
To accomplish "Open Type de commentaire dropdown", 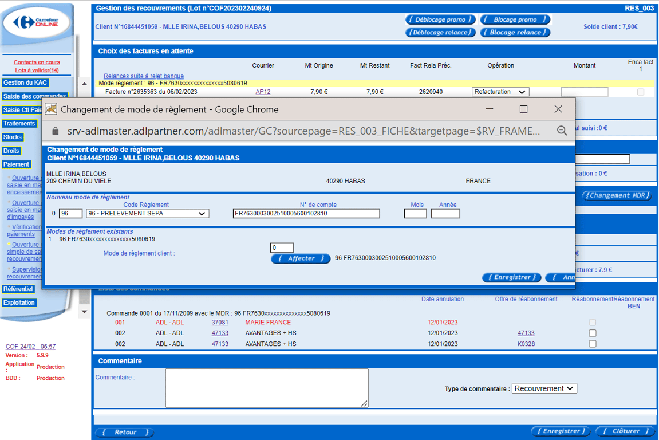I will click(544, 388).
